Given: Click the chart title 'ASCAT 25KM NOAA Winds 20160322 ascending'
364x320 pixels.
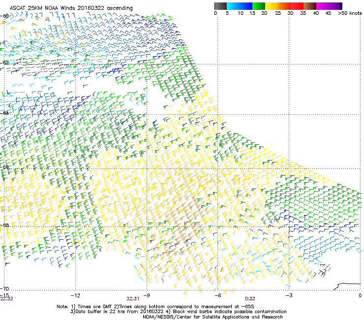Looking at the screenshot, I should [71, 8].
